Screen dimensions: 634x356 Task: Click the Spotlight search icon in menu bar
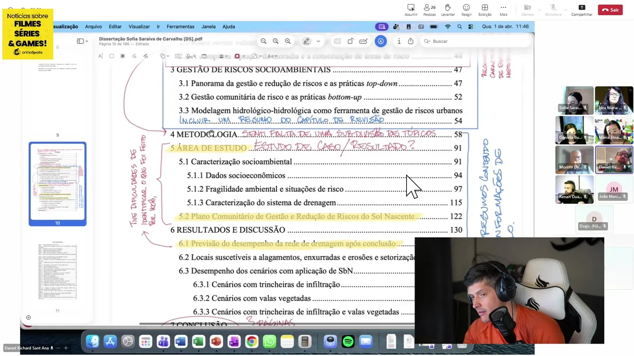click(460, 27)
